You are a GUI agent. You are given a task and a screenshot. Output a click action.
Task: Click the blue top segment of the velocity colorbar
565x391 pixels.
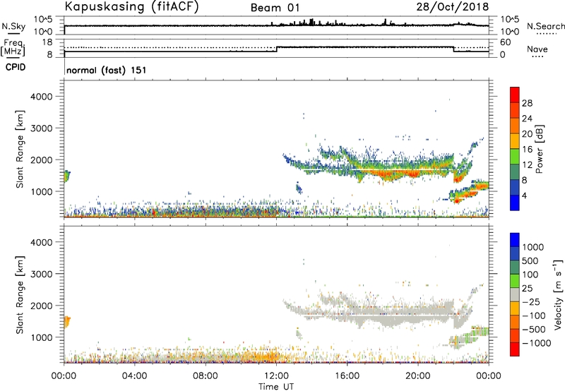point(515,240)
